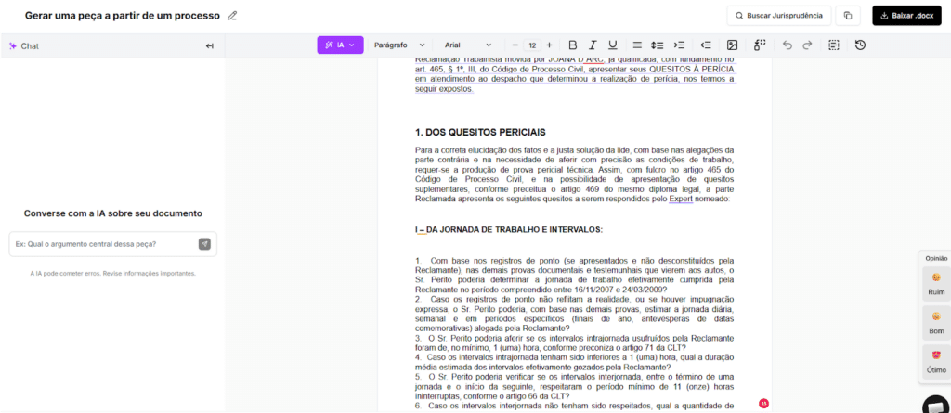
Task: Redo the last undone edit
Action: [808, 45]
